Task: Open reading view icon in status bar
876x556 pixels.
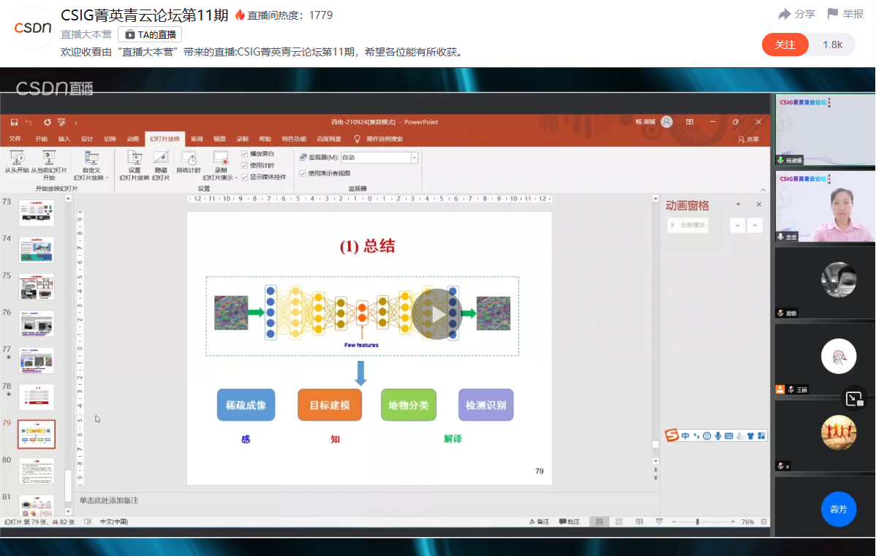Action: click(638, 522)
